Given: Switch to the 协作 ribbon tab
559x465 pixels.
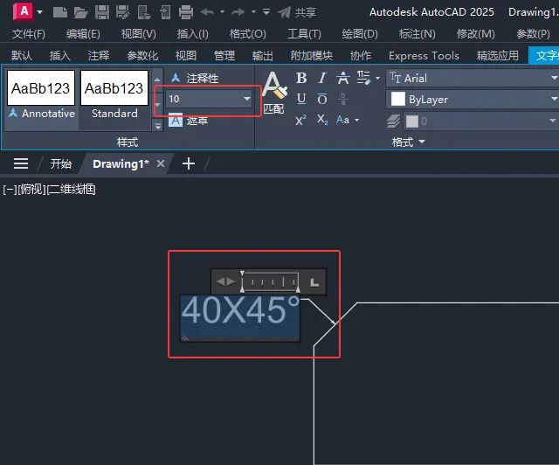Looking at the screenshot, I should click(361, 55).
